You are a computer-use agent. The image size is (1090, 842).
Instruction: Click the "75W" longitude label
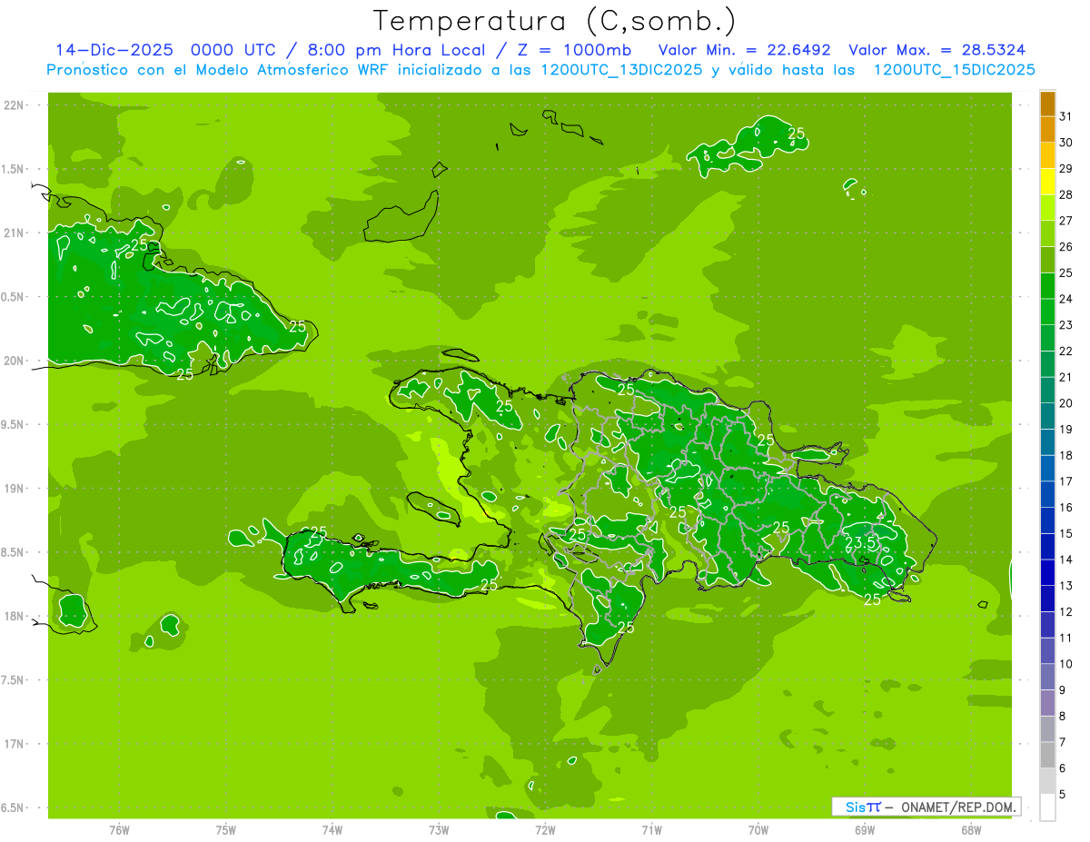point(226,829)
